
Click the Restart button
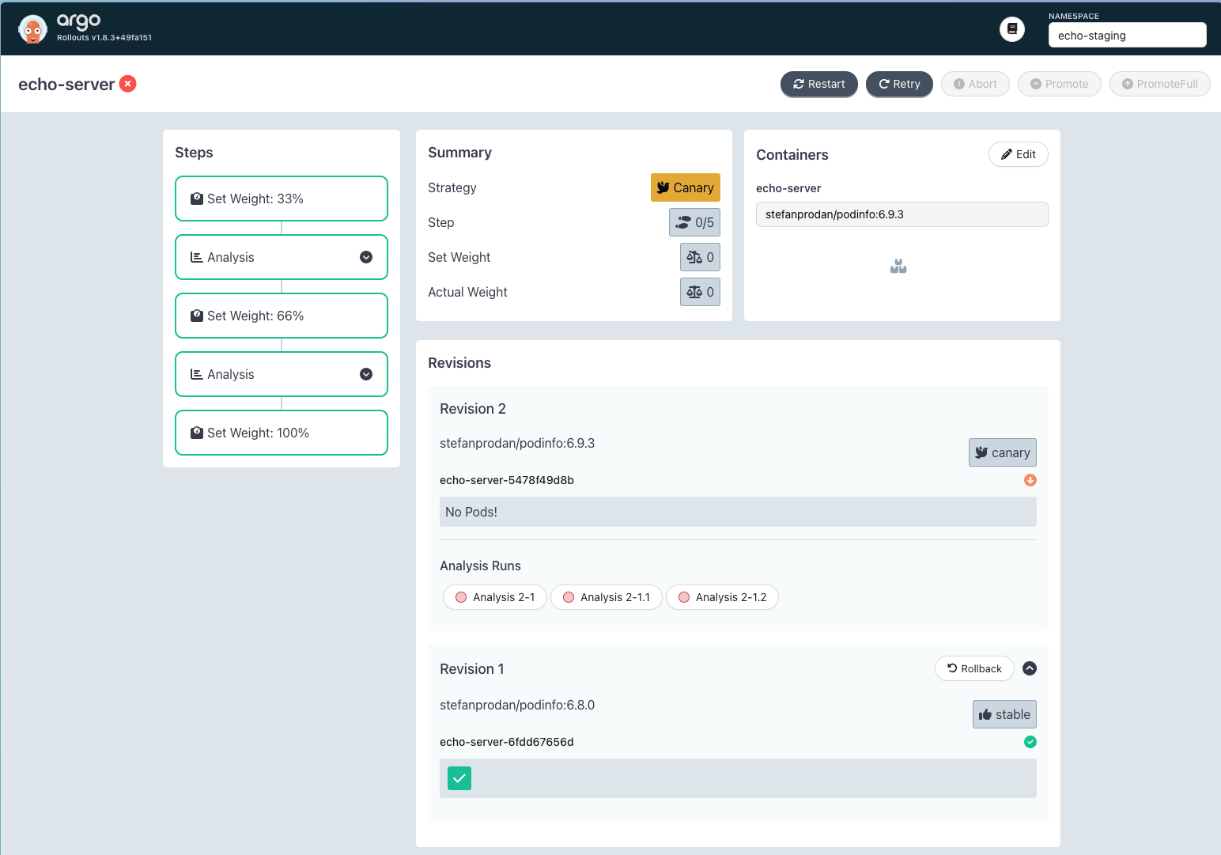tap(818, 84)
